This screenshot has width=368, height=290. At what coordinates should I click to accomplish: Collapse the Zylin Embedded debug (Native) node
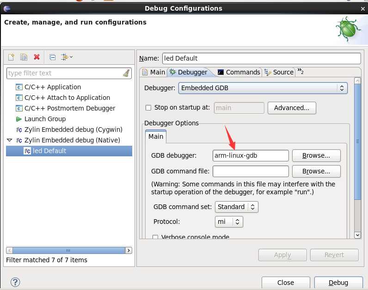(10, 140)
